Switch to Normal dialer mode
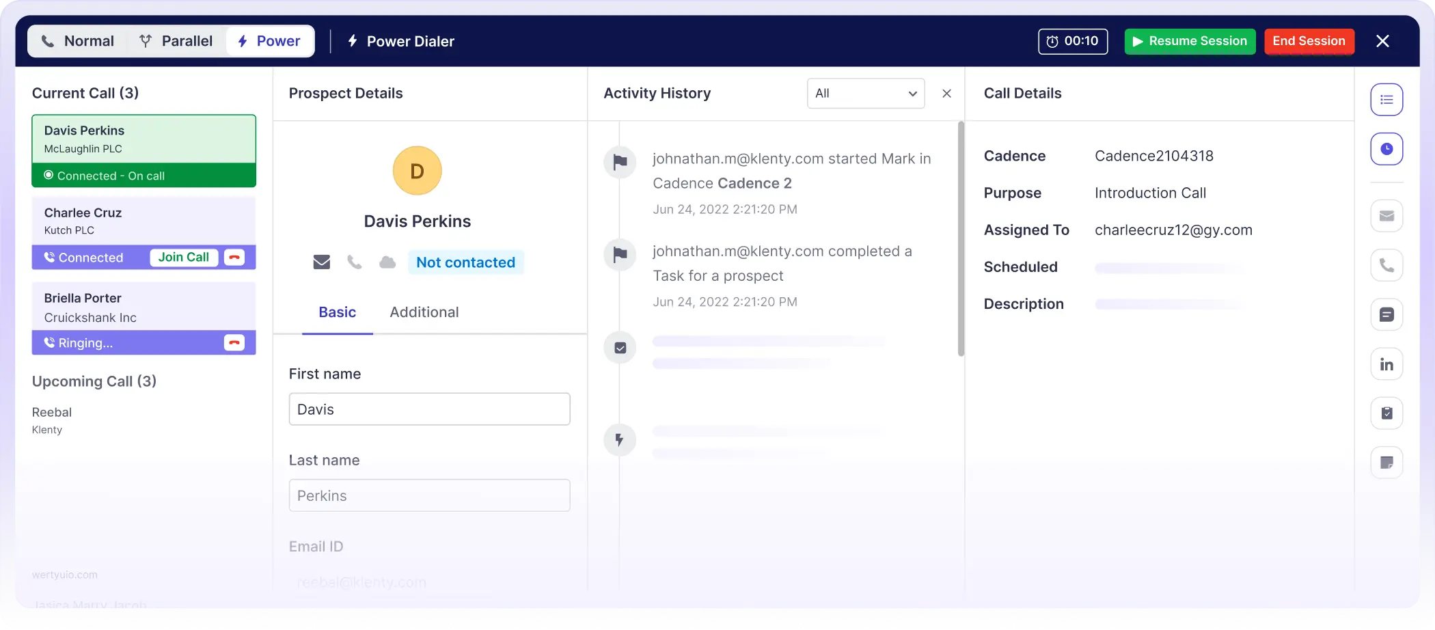 coord(77,41)
